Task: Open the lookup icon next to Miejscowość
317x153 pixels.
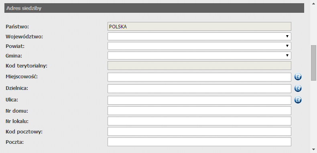Action: click(x=298, y=77)
